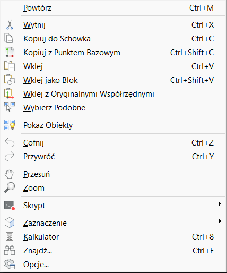The width and height of the screenshot is (227, 273).
Task: Click the Opcje gear icon
Action: [x=10, y=264]
